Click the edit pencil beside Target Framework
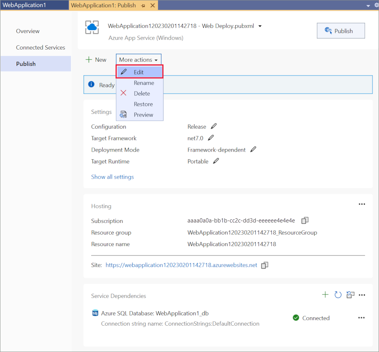This screenshot has height=352, width=379. [211, 138]
